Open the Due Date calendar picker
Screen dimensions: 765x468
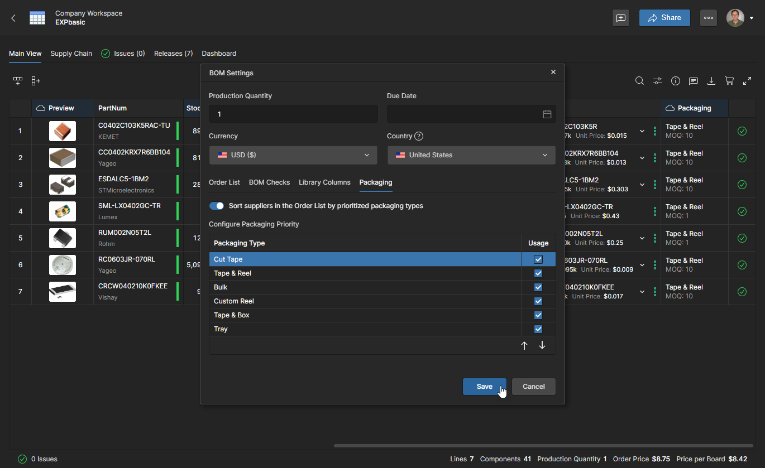coord(547,114)
